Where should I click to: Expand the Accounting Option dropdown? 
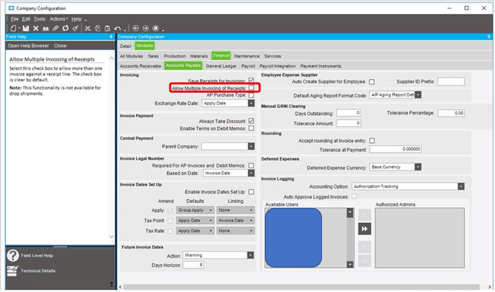(x=461, y=186)
